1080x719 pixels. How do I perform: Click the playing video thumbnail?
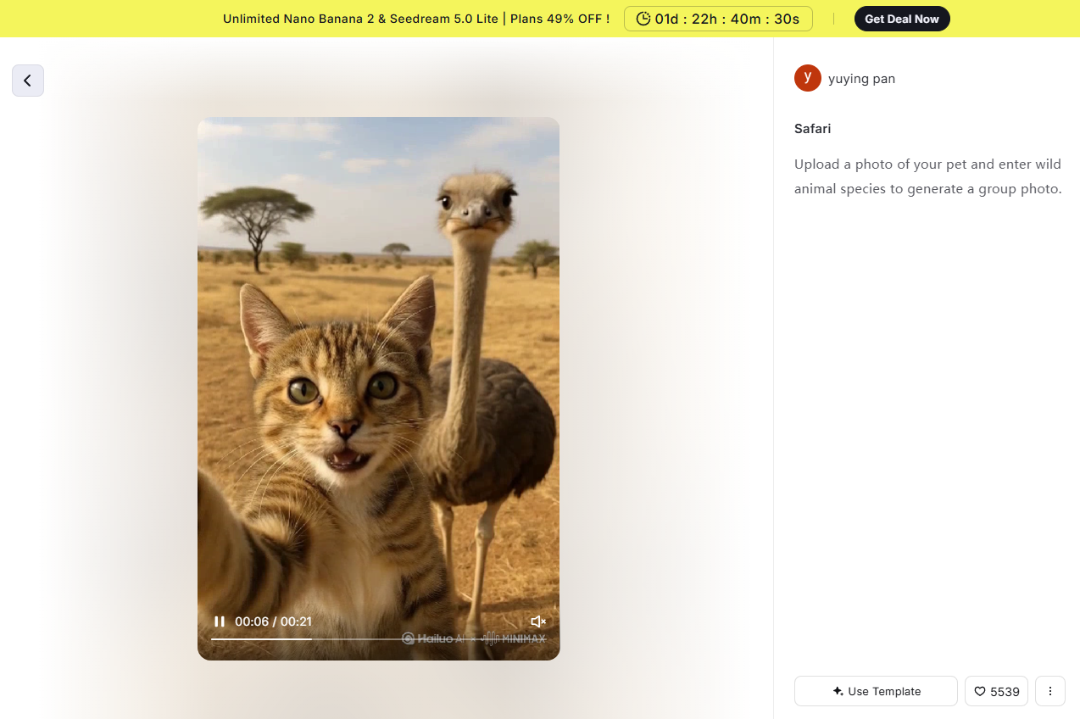tap(378, 373)
